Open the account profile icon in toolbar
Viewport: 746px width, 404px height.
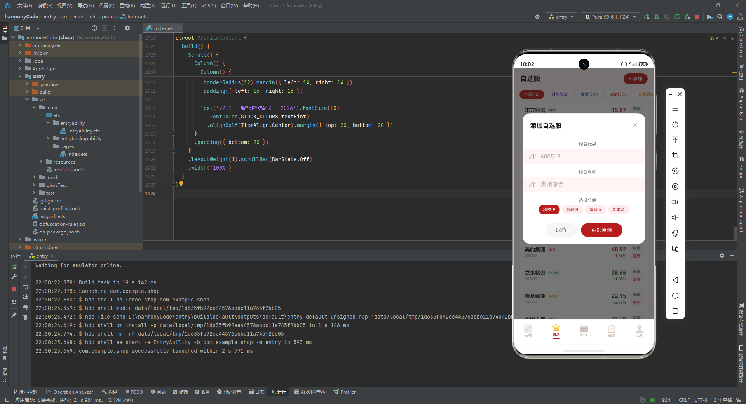740,17
